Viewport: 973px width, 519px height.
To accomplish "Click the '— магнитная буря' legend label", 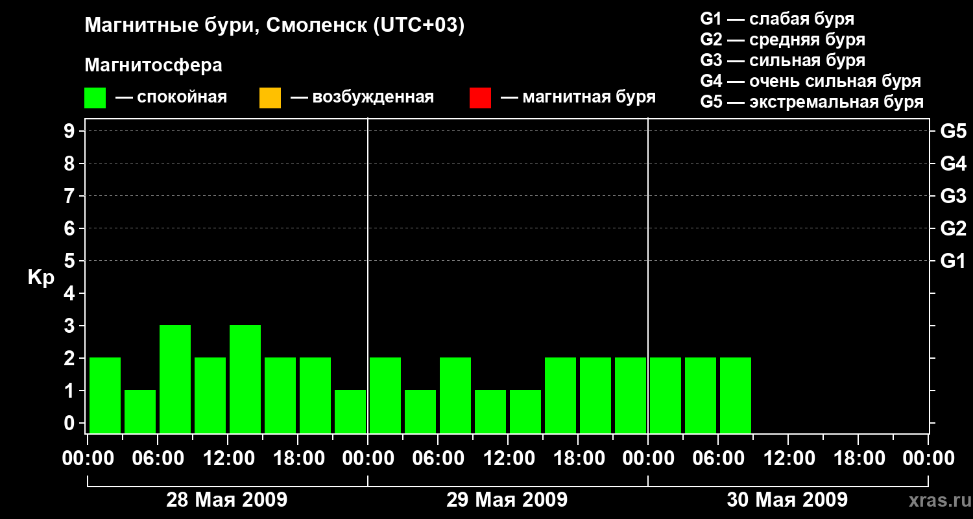I will point(578,98).
